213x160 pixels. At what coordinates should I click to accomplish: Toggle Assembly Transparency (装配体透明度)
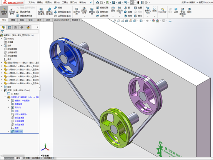coord(24,16)
